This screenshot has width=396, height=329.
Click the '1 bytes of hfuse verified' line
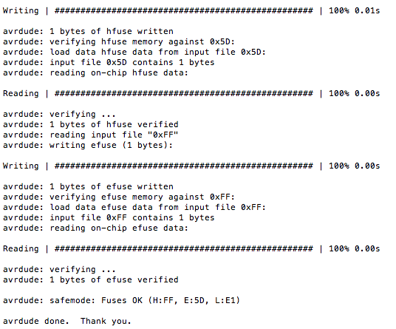(x=91, y=124)
